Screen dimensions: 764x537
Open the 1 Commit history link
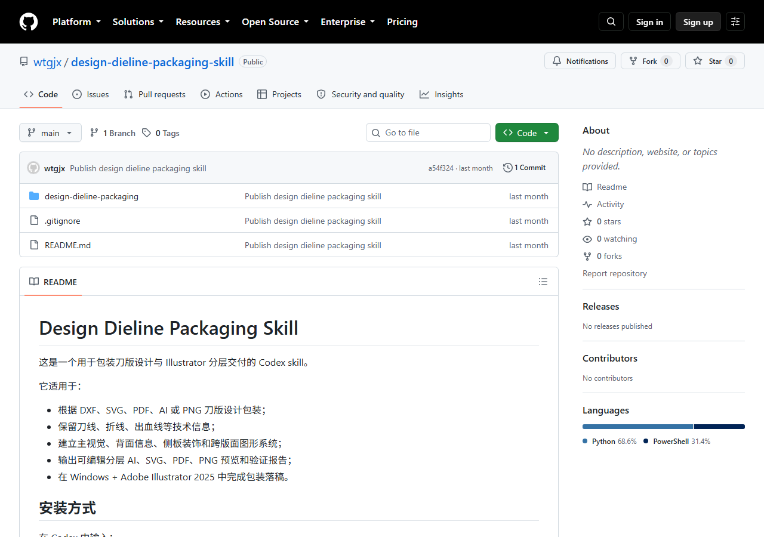pyautogui.click(x=525, y=168)
